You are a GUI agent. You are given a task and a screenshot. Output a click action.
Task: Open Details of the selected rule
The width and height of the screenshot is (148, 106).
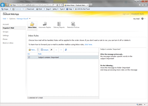(x=44, y=50)
